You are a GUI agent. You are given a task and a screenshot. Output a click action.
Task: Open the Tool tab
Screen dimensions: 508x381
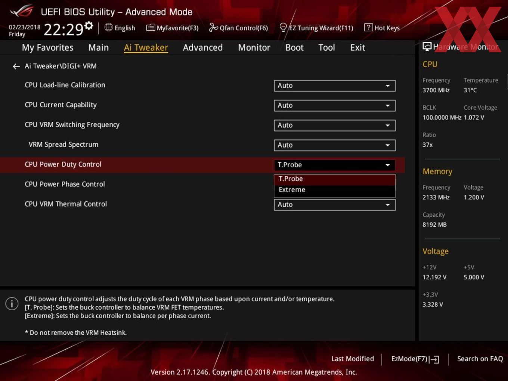[326, 47]
